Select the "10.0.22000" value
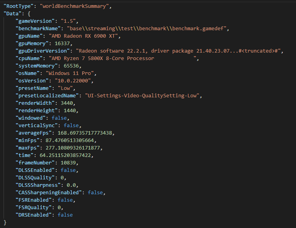The width and height of the screenshot is (296, 228). tap(73, 80)
